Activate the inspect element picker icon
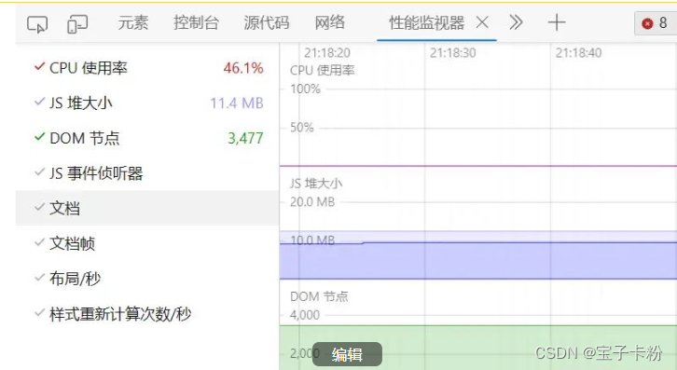Image resolution: width=677 pixels, height=370 pixels. 37,23
